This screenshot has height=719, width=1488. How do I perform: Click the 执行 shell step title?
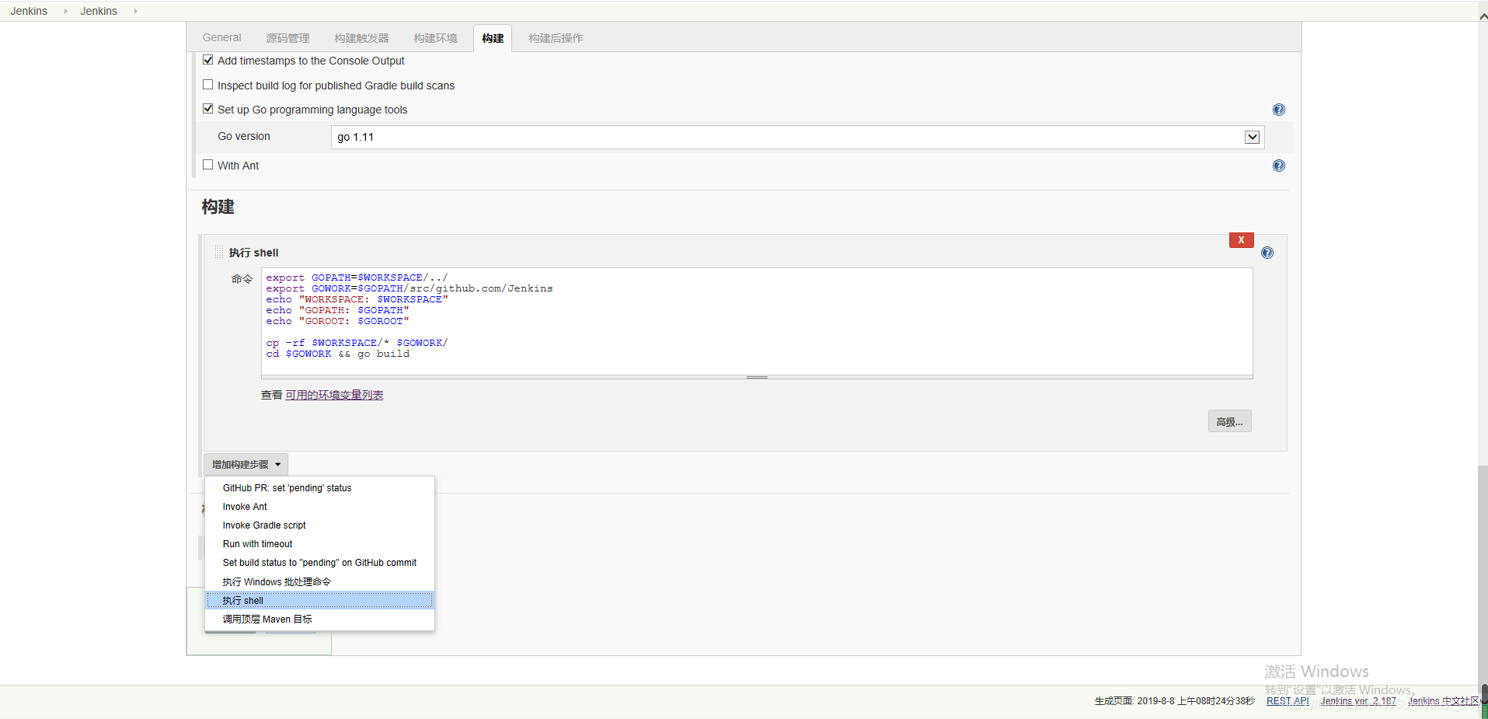pos(253,253)
